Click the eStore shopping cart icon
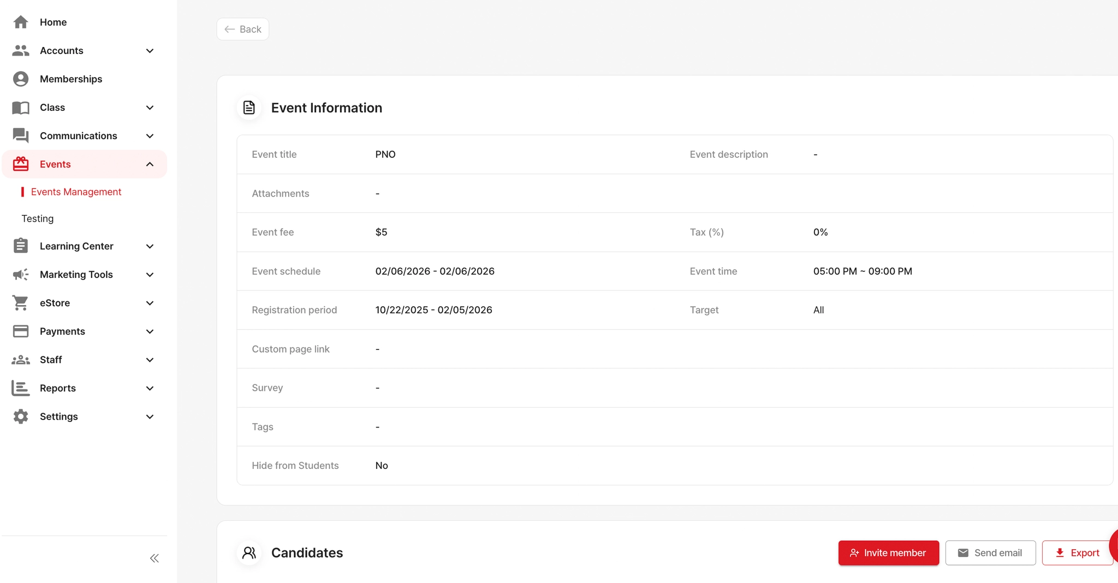 pos(21,303)
